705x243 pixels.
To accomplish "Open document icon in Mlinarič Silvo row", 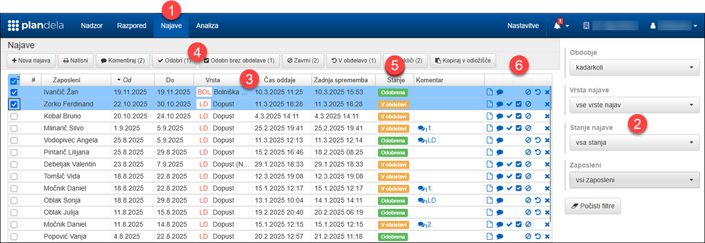I will point(489,128).
